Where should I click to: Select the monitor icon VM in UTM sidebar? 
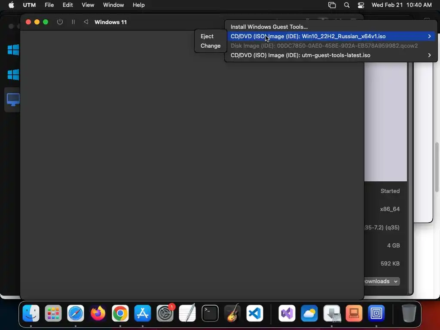coord(13,100)
